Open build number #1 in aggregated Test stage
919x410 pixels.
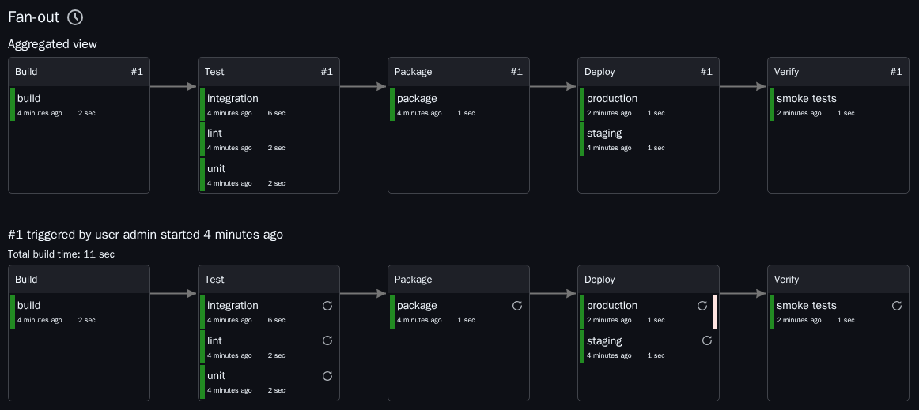(x=327, y=71)
